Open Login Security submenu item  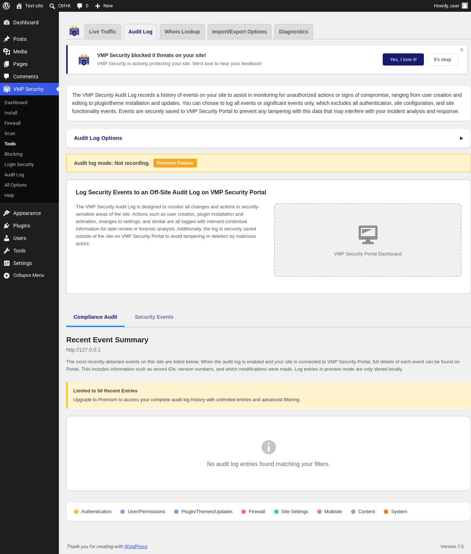(19, 165)
